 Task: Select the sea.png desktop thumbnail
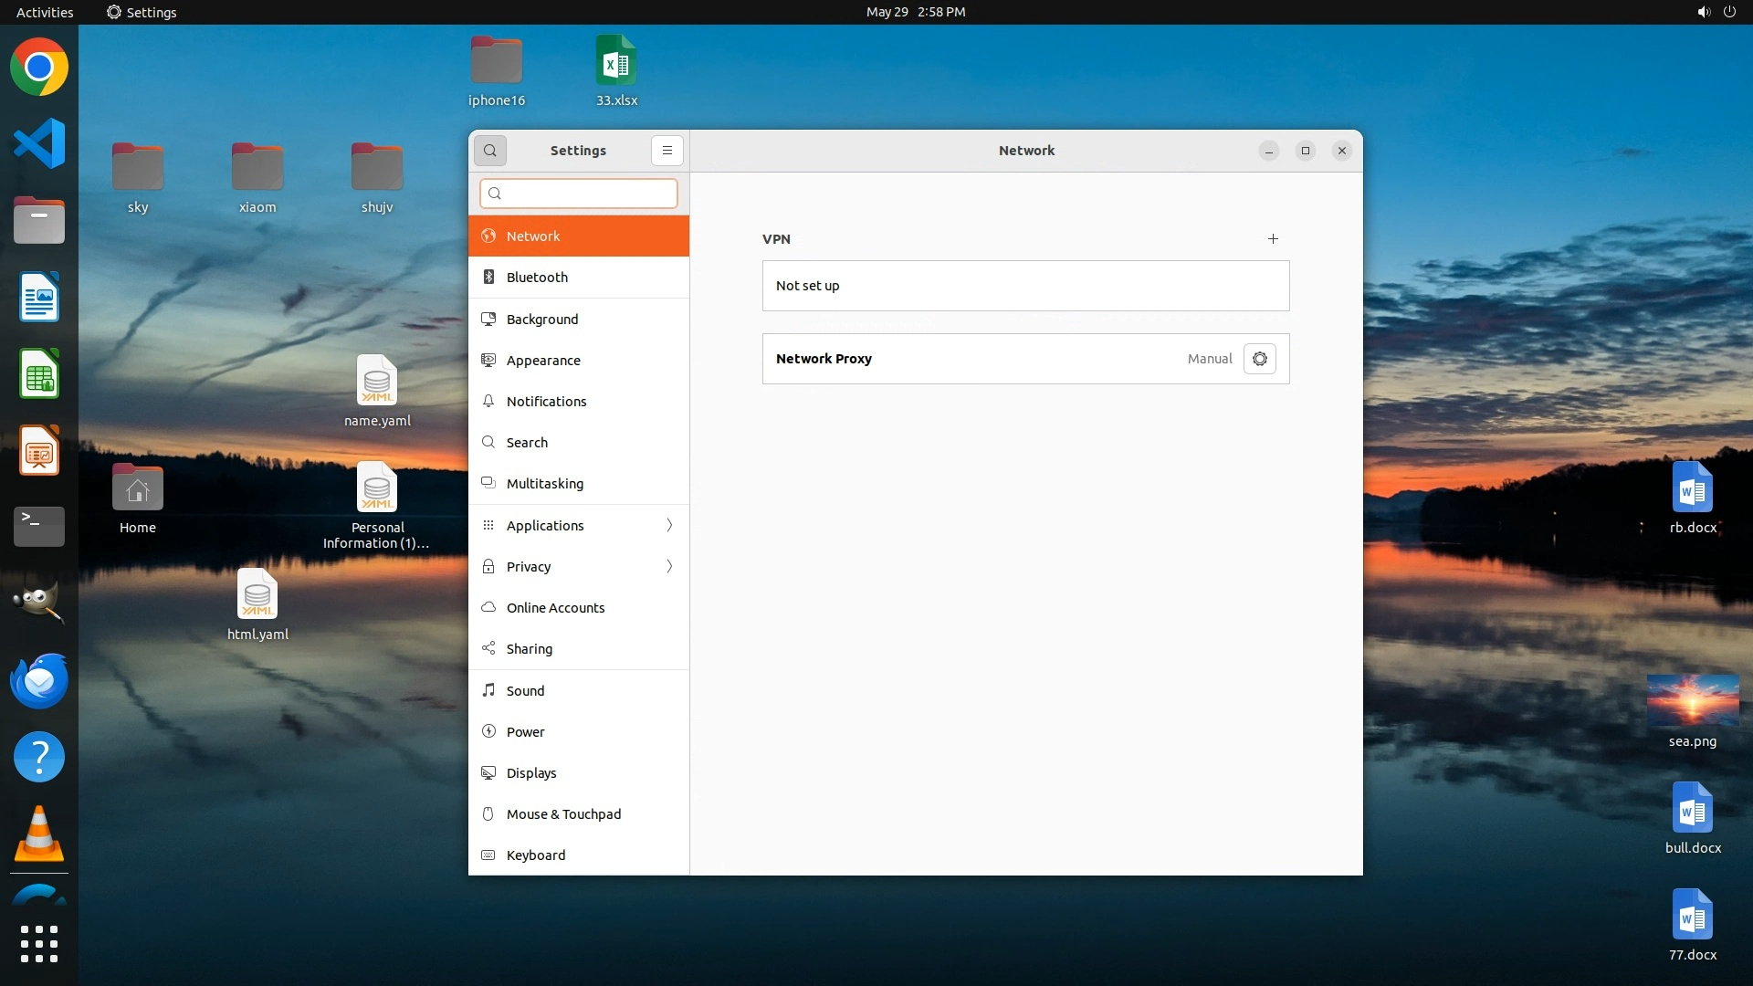click(1692, 701)
